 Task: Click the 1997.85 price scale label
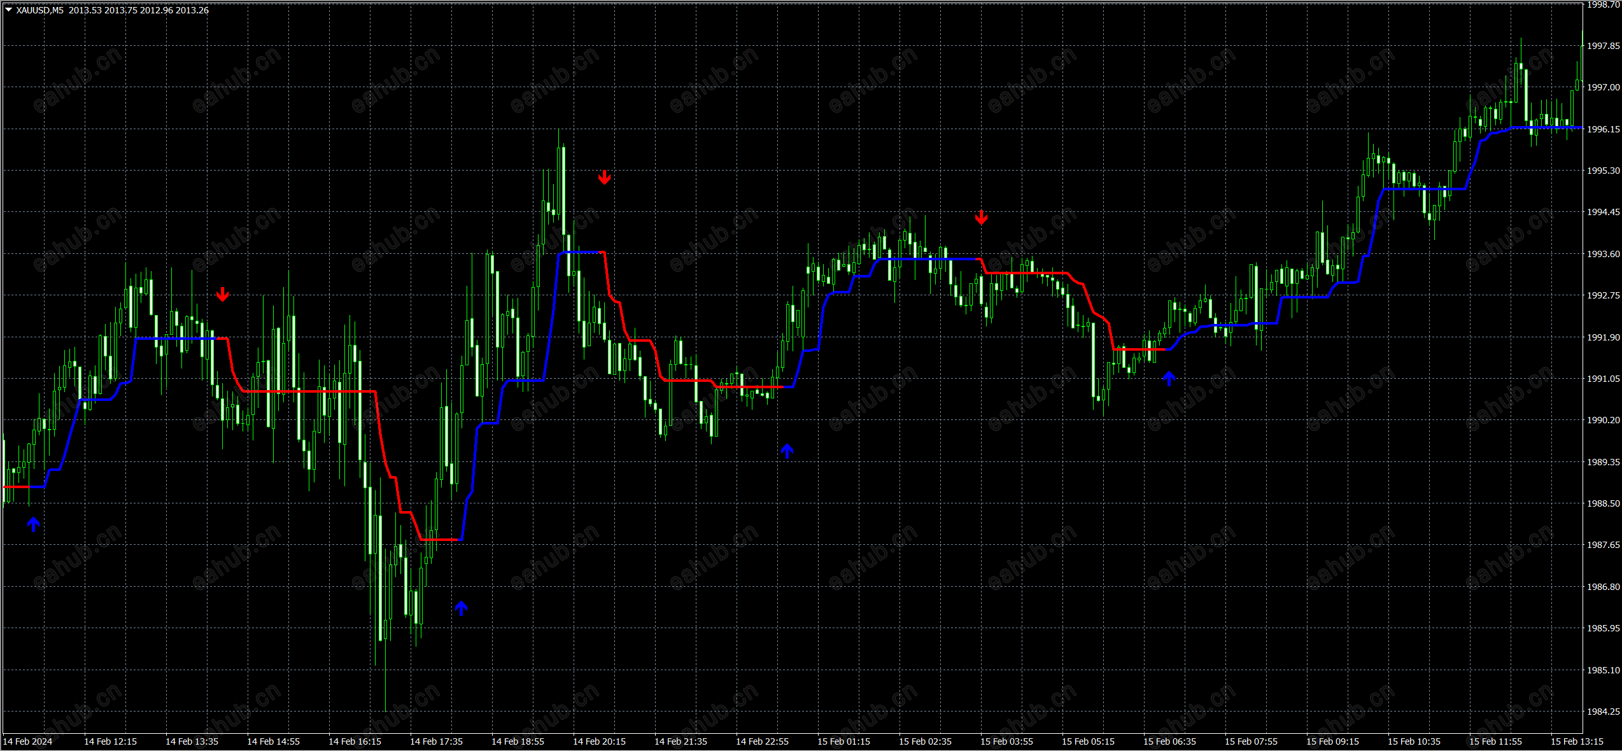(1603, 46)
